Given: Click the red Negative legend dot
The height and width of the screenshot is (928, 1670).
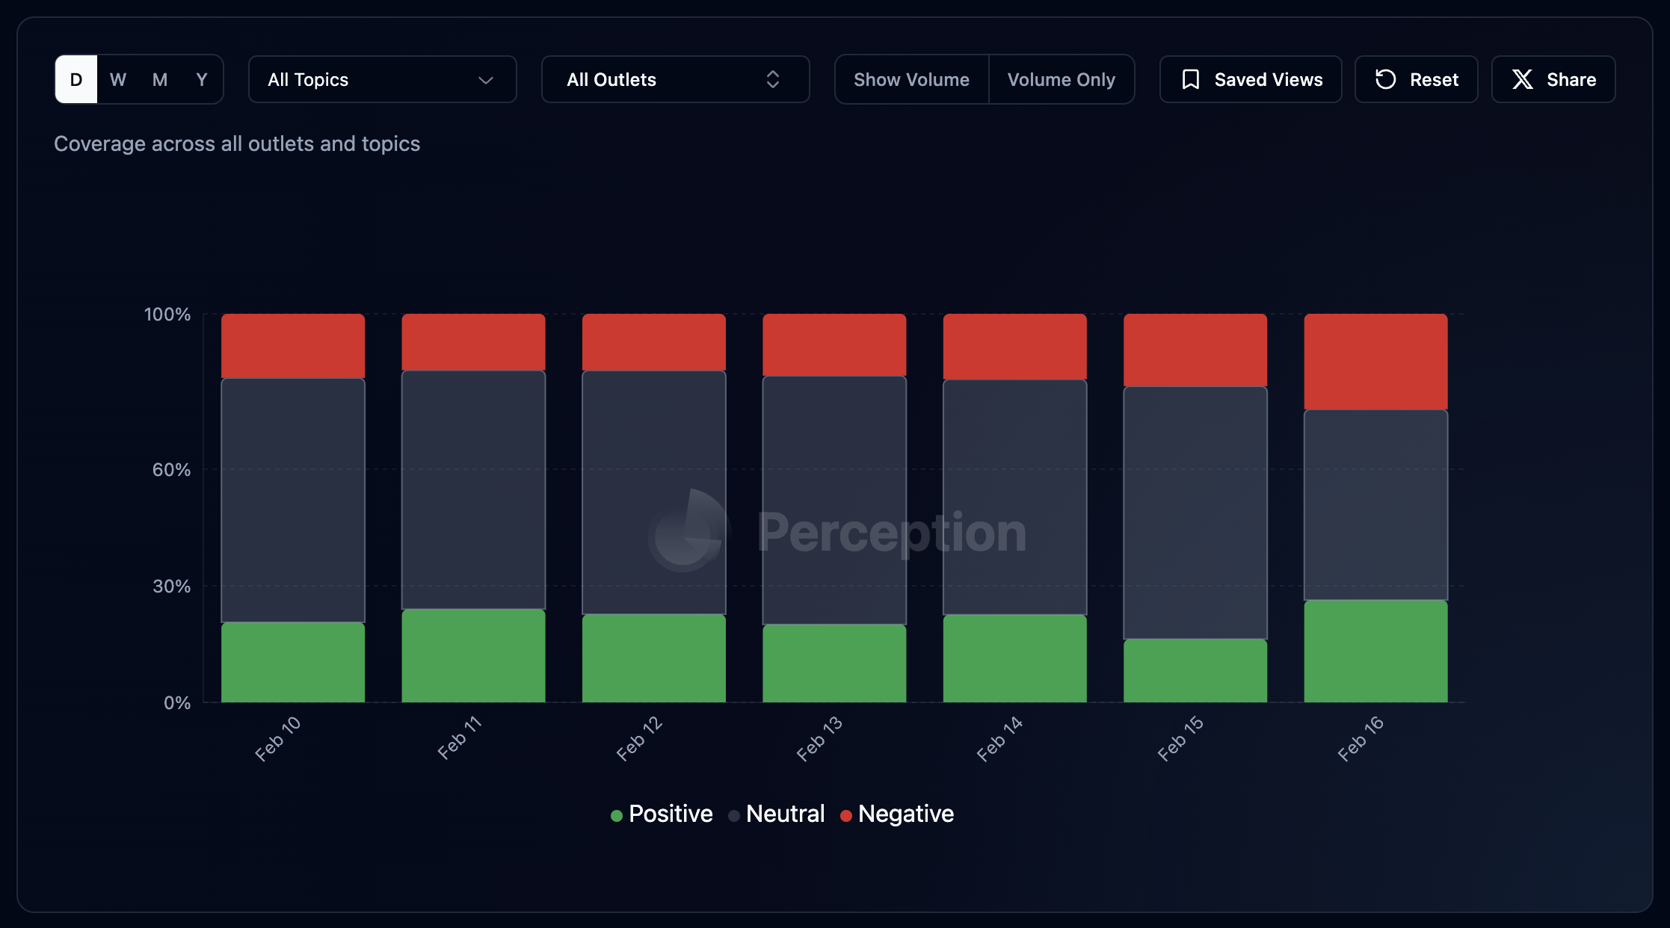Looking at the screenshot, I should click(846, 815).
